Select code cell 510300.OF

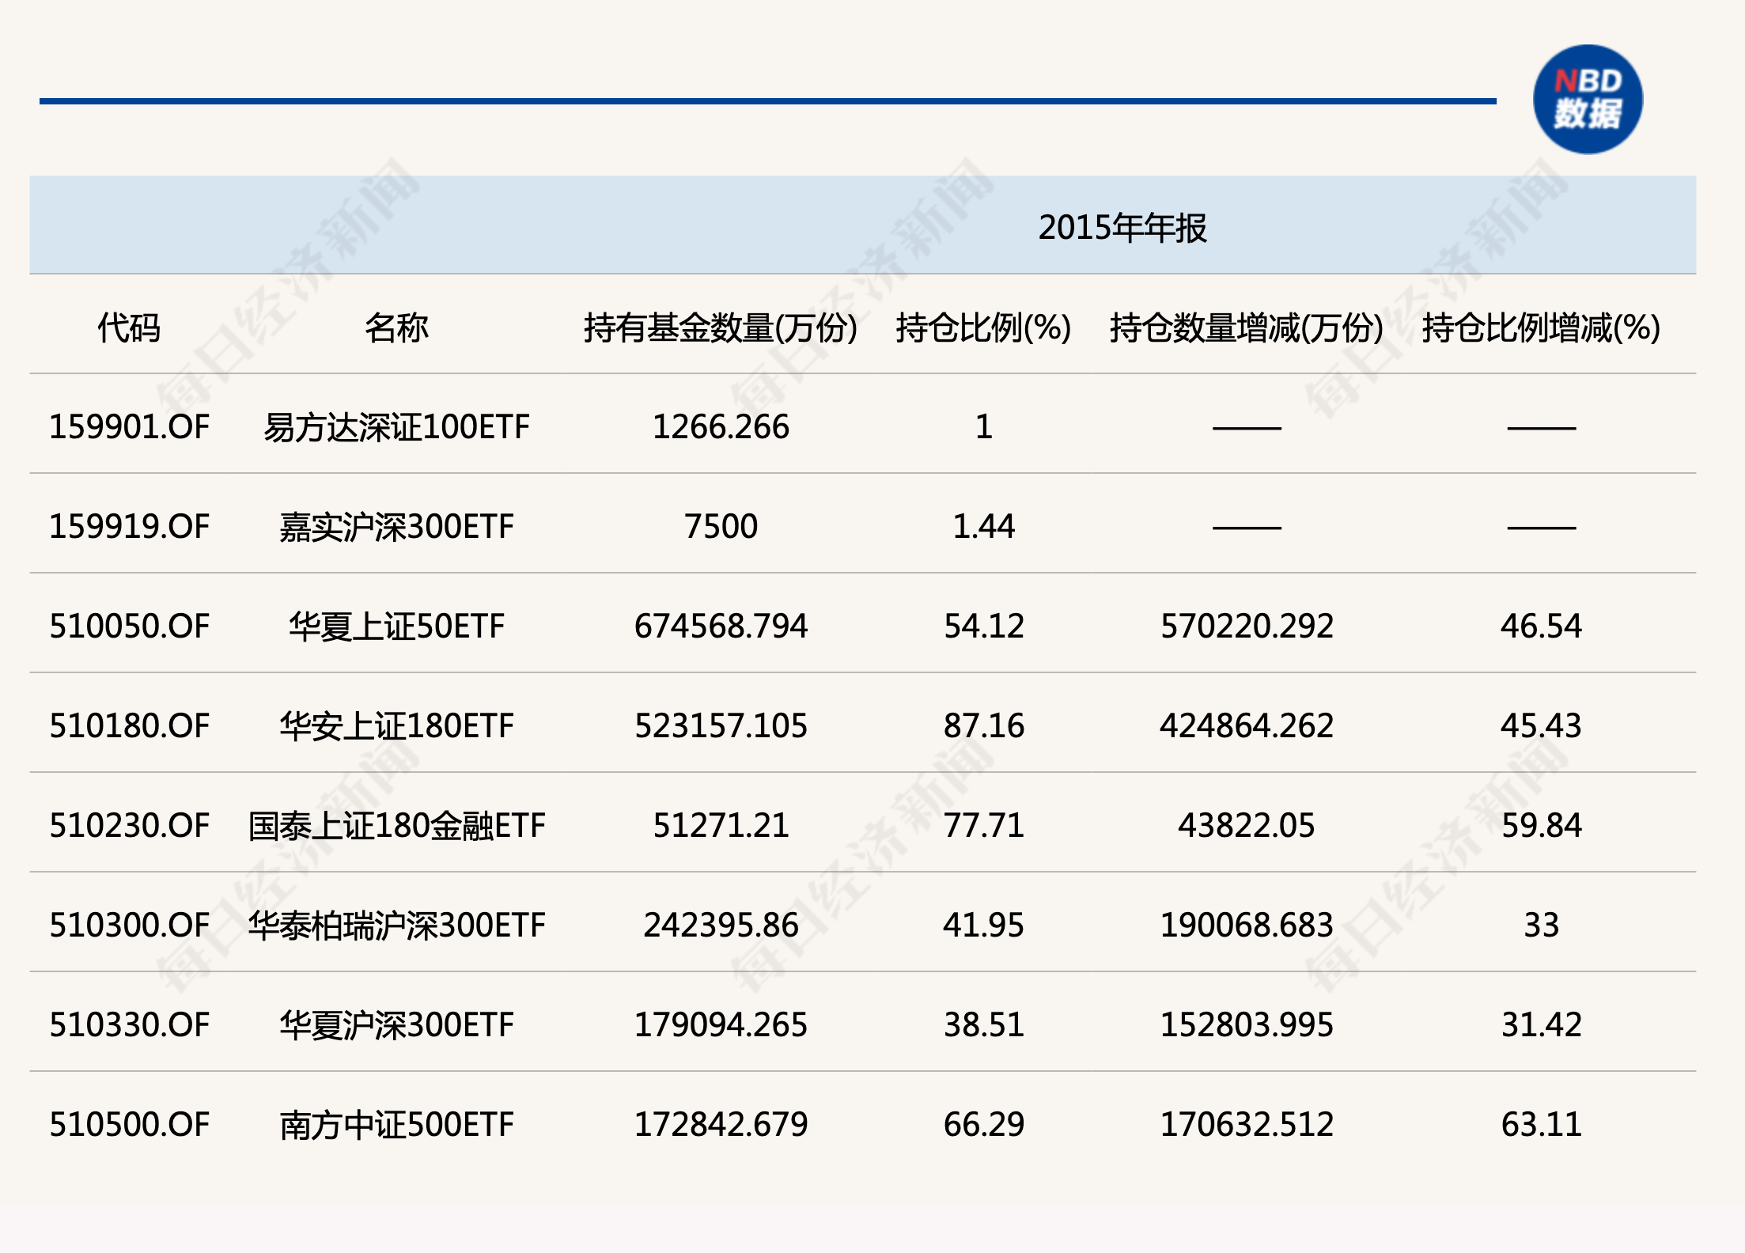pos(129,926)
